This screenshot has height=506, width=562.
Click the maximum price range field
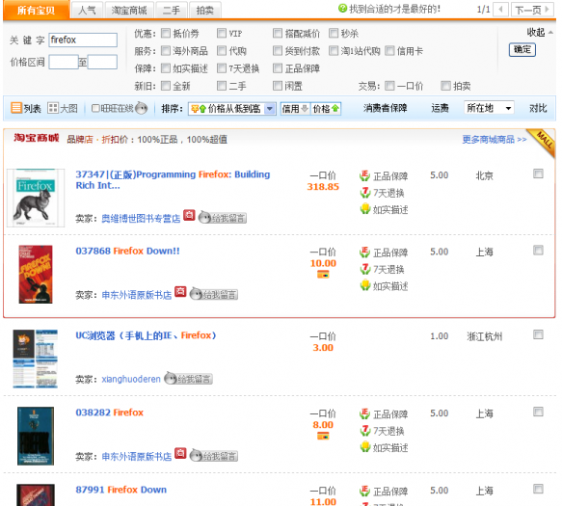[x=102, y=62]
